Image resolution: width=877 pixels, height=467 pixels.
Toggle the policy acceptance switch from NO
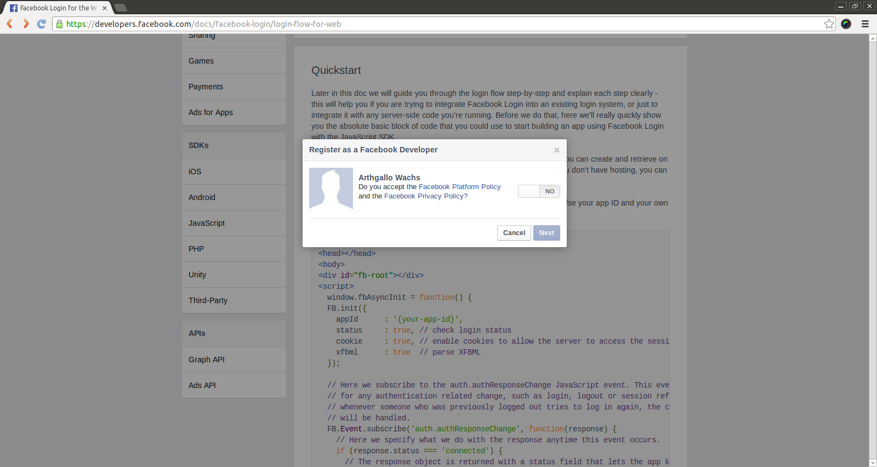tap(539, 191)
